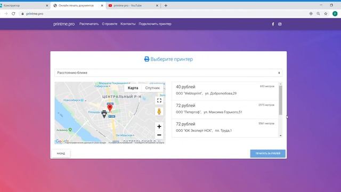
Task: Open Instagram page from header icon
Action: click(x=280, y=24)
